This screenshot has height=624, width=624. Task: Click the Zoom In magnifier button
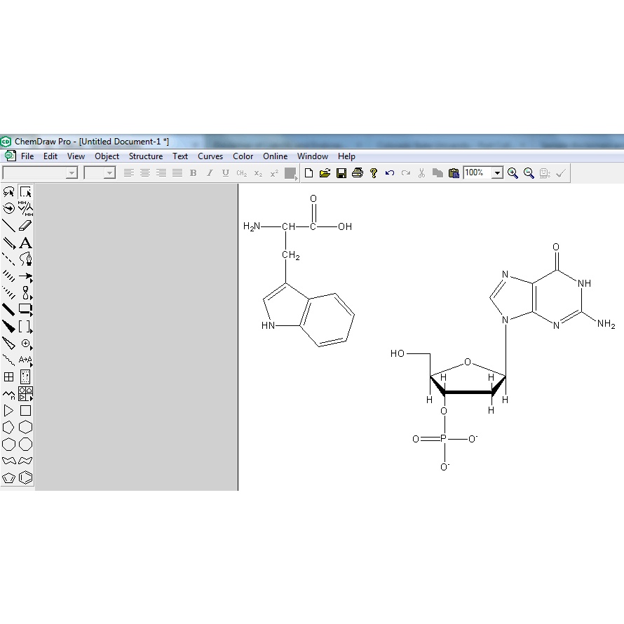click(x=513, y=173)
